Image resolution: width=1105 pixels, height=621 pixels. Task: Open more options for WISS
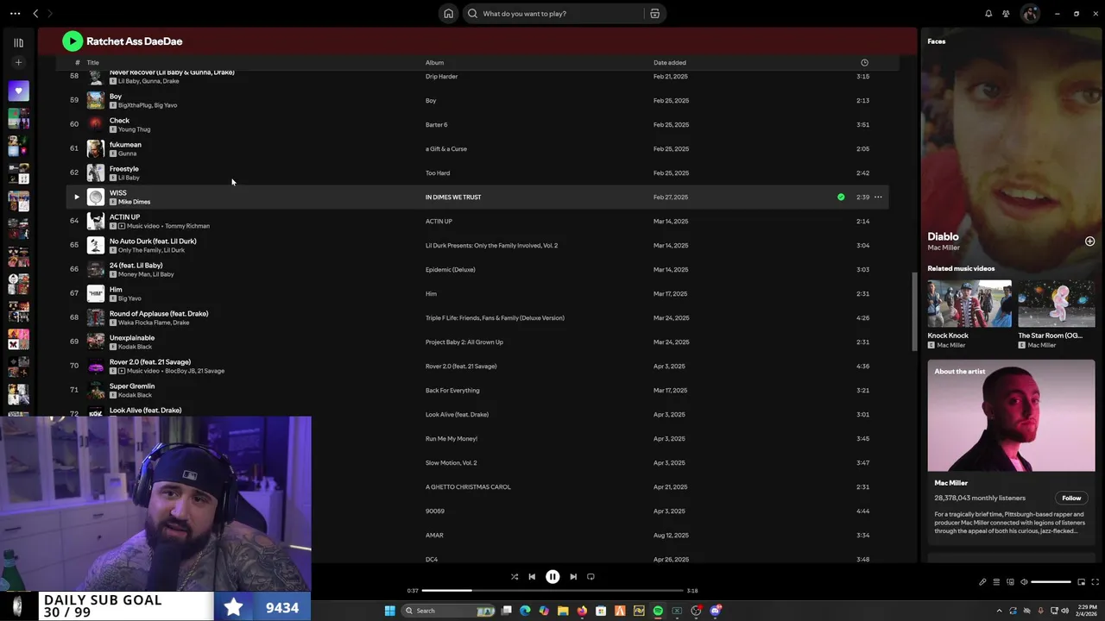point(878,197)
